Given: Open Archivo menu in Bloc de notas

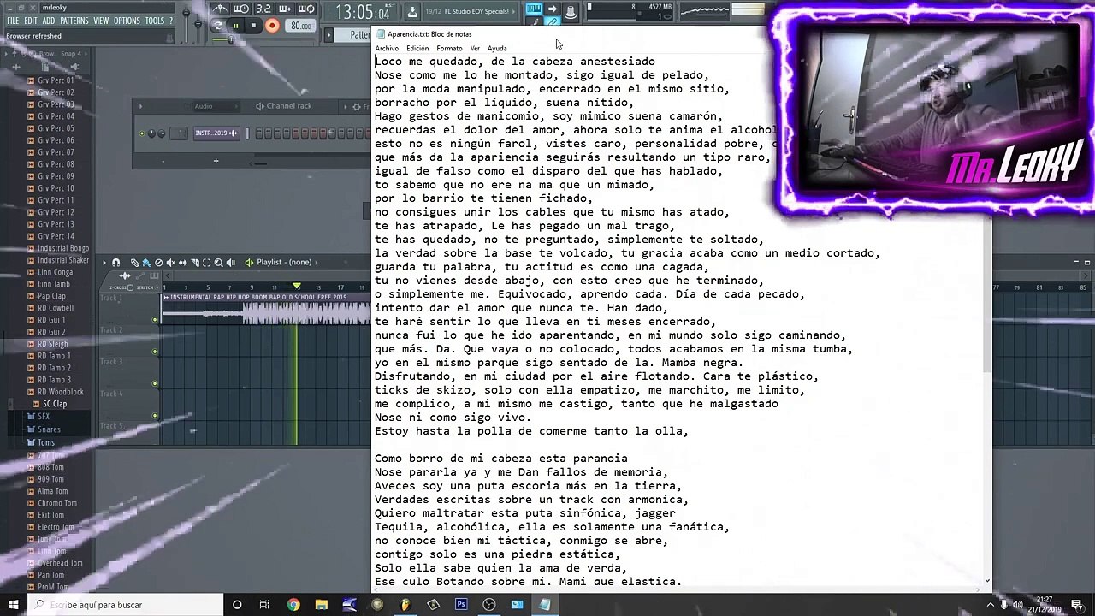Looking at the screenshot, I should 387,48.
